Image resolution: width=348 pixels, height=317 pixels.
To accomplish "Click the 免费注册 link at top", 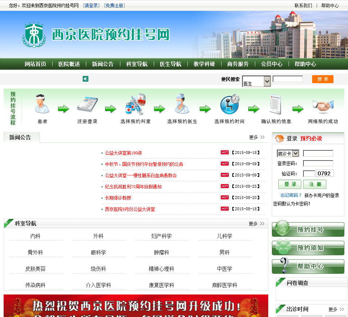I will pos(115,5).
